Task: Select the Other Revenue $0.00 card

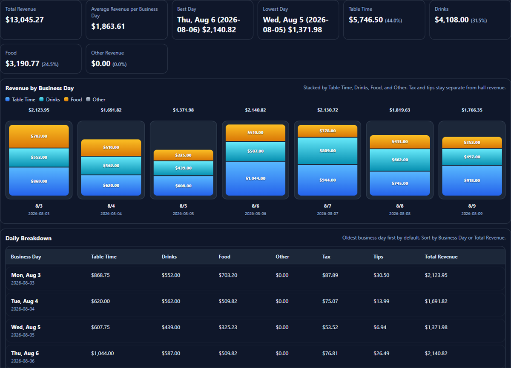Action: click(x=127, y=59)
